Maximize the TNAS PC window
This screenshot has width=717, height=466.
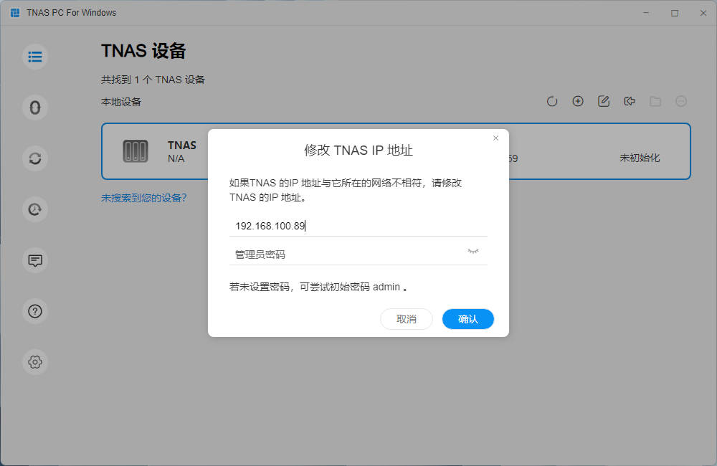pos(675,13)
